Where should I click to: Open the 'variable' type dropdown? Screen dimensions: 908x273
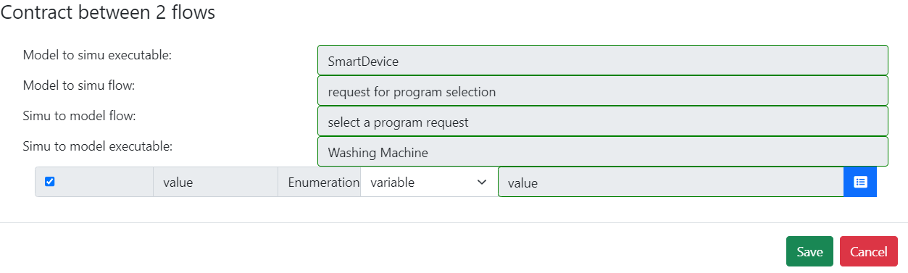tap(428, 182)
